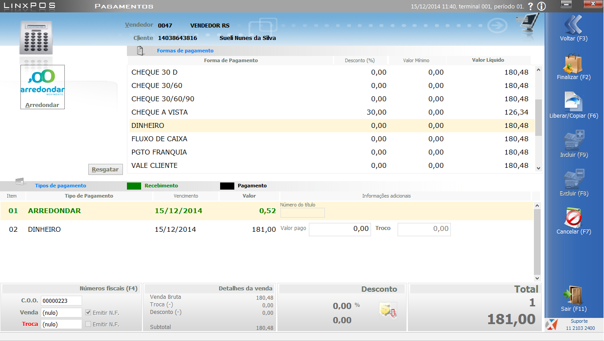
Task: Select item 01 ARREDONDAR payment row
Action: click(267, 211)
